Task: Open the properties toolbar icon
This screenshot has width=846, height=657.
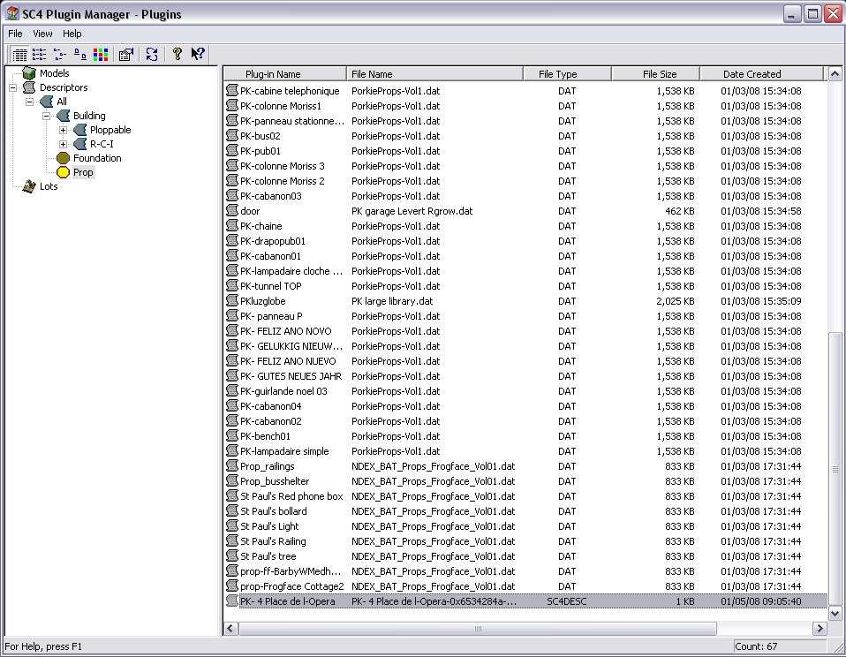Action: [126, 55]
